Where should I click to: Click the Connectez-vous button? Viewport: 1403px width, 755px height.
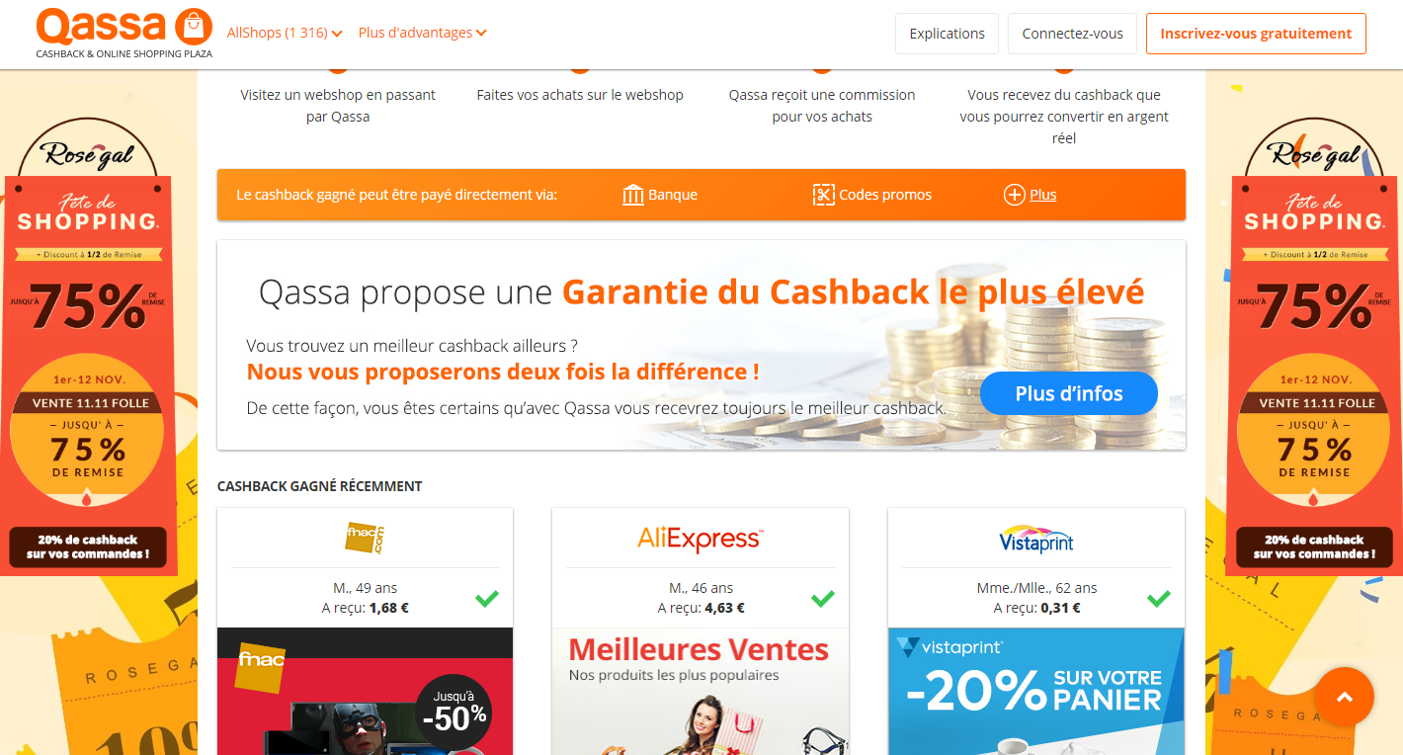coord(1072,34)
